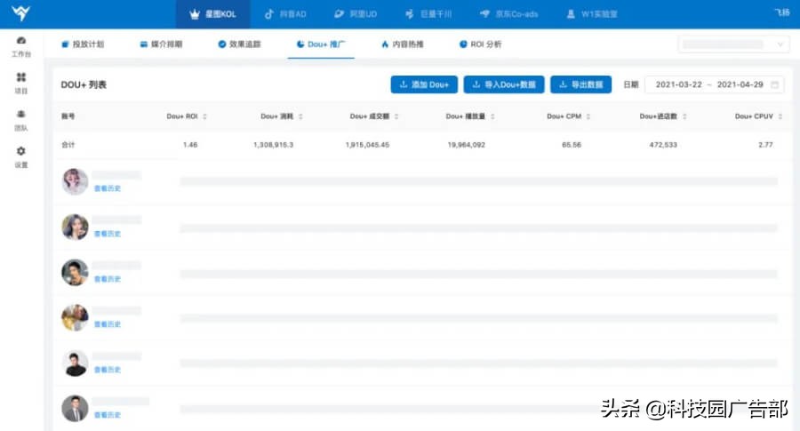Open 查看历史 in the third account row

(x=108, y=280)
